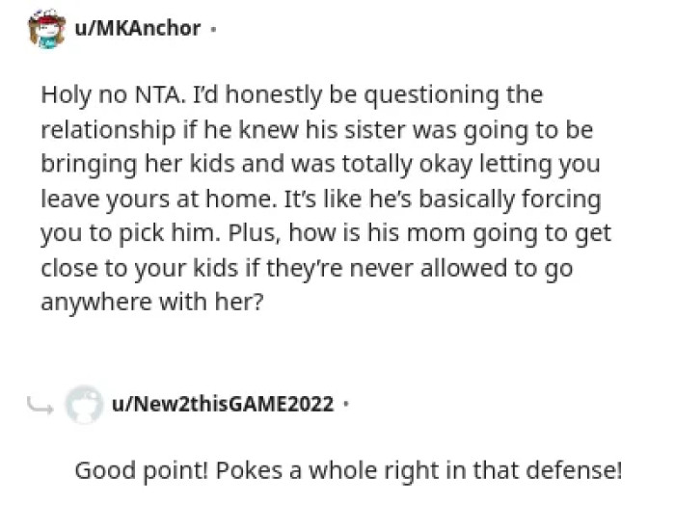Open the u/New2thisGAME2022 username link
Image resolution: width=675 pixels, height=531 pixels.
click(223, 404)
